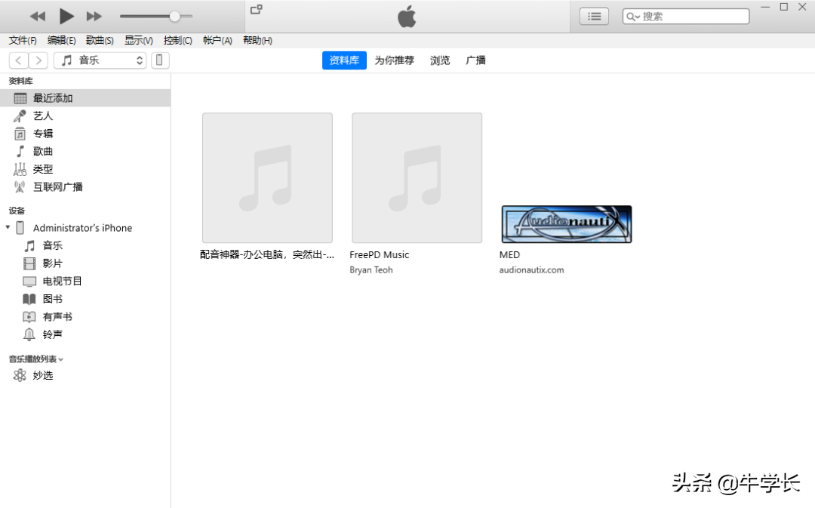Click the 配音神器-办公电脑 album title

pyautogui.click(x=267, y=255)
